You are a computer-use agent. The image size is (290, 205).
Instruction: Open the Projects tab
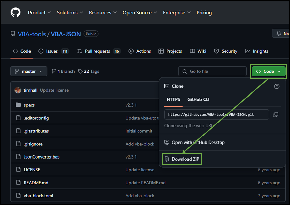pyautogui.click(x=170, y=51)
